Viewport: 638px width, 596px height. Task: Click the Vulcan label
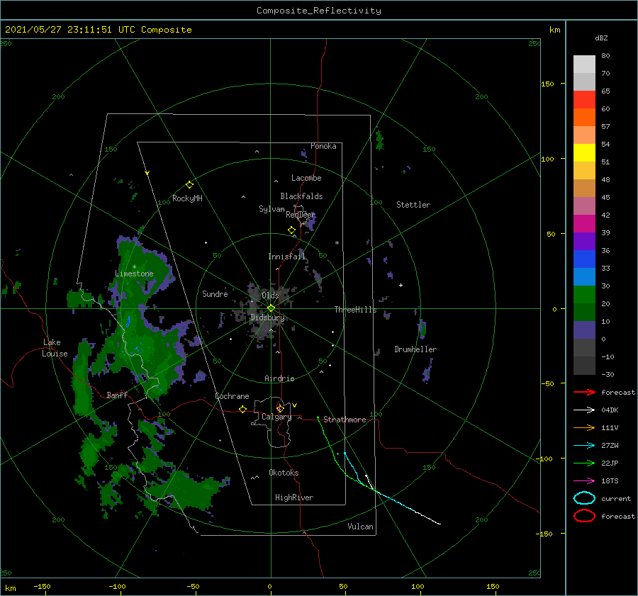tap(360, 527)
